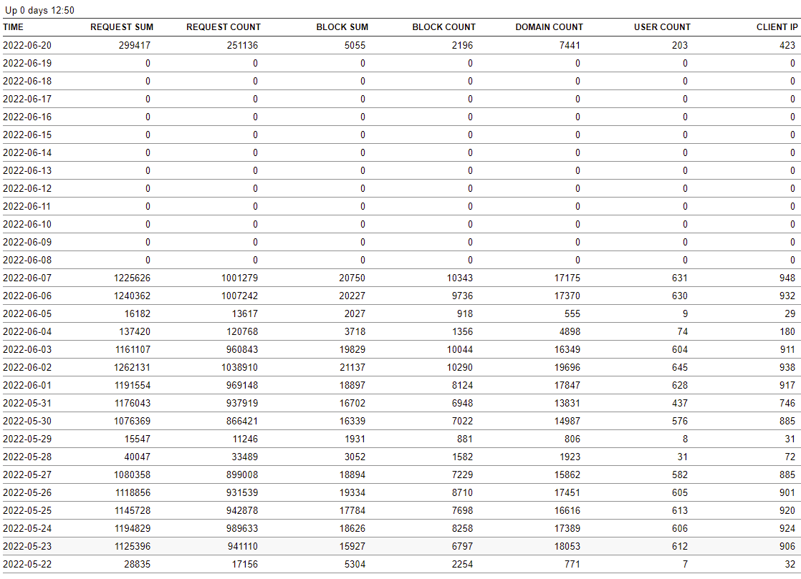Viewport: 801px width, 579px height.
Task: Click the DOMAIN COUNT column header
Action: [x=549, y=27]
